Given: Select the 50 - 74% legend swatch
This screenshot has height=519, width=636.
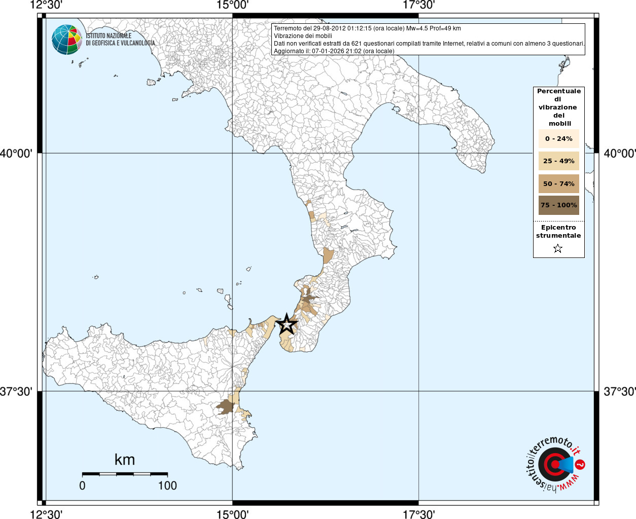Looking at the screenshot, I should 558,183.
